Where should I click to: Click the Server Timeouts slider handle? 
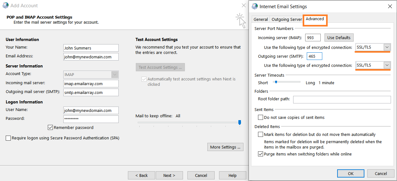click(x=276, y=82)
